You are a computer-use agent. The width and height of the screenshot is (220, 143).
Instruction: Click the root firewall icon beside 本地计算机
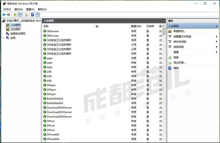(x=4, y=21)
